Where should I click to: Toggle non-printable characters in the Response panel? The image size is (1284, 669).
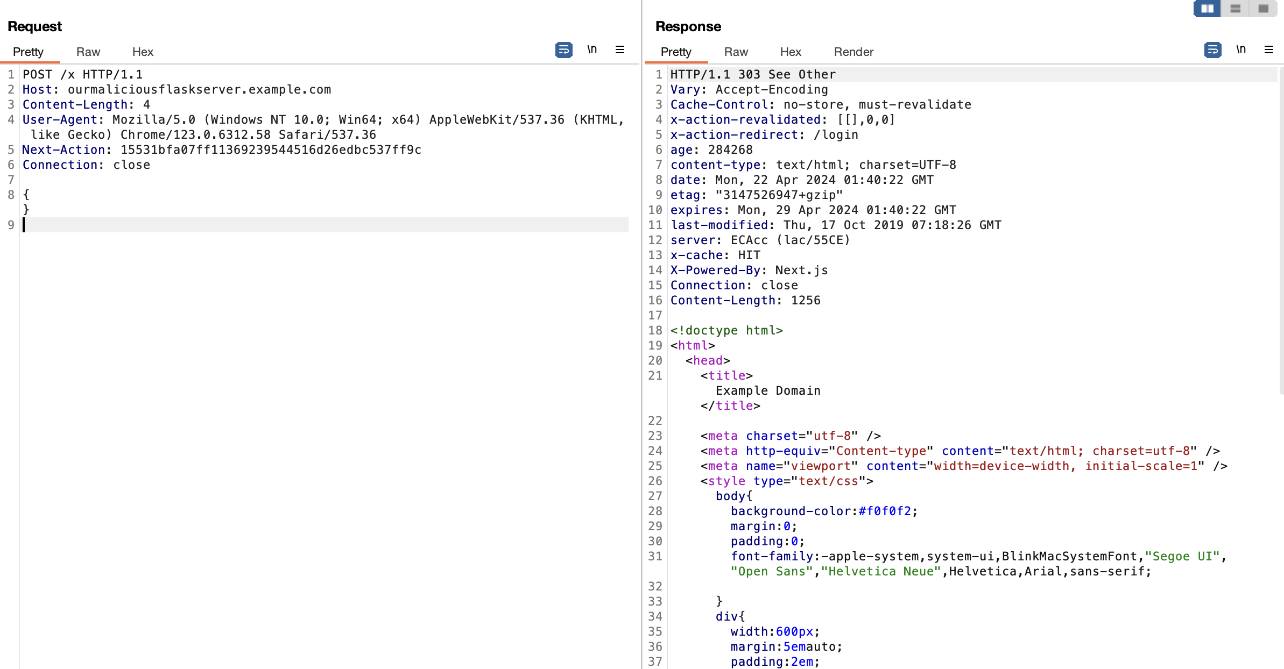(1241, 50)
